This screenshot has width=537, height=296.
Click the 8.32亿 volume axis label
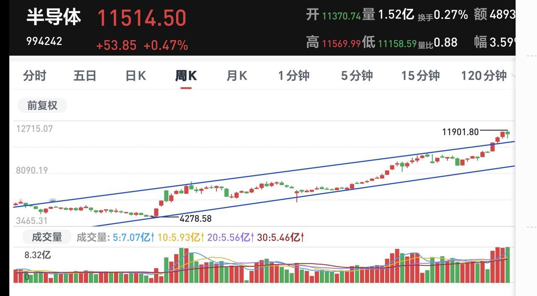(x=37, y=255)
